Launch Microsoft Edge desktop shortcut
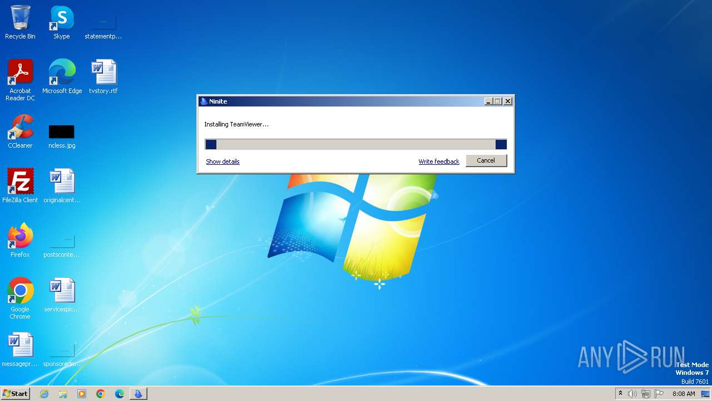This screenshot has height=401, width=712. tap(62, 77)
